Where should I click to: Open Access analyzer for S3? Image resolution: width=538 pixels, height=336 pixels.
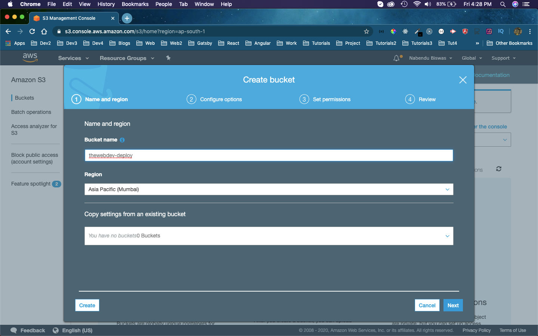34,130
